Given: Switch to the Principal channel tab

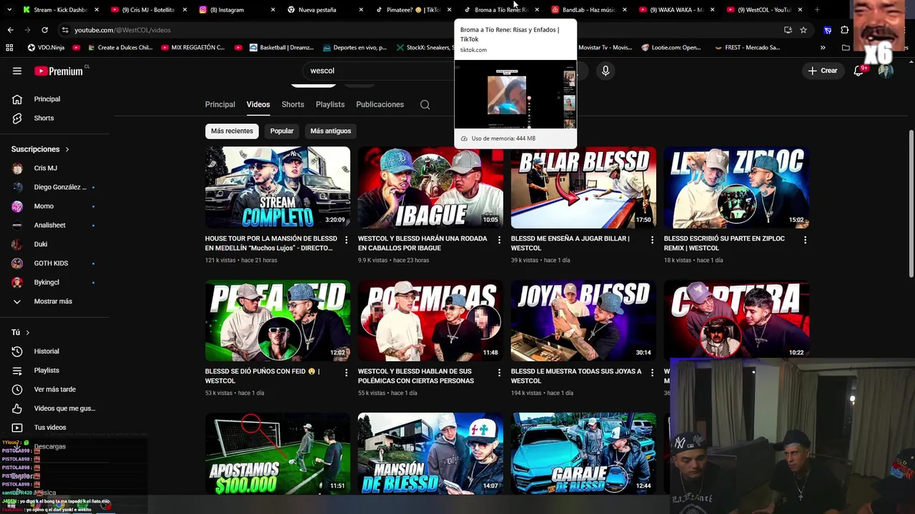Looking at the screenshot, I should tap(220, 104).
